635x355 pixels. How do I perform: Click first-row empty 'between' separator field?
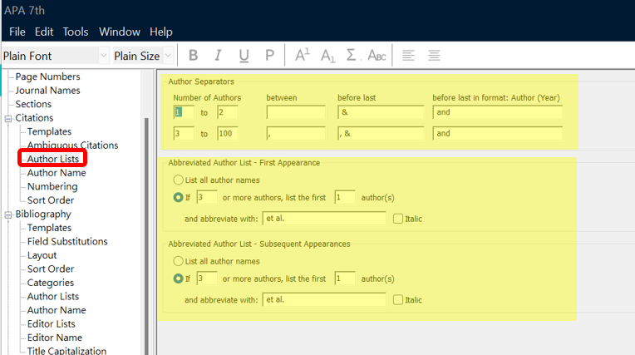(296, 112)
